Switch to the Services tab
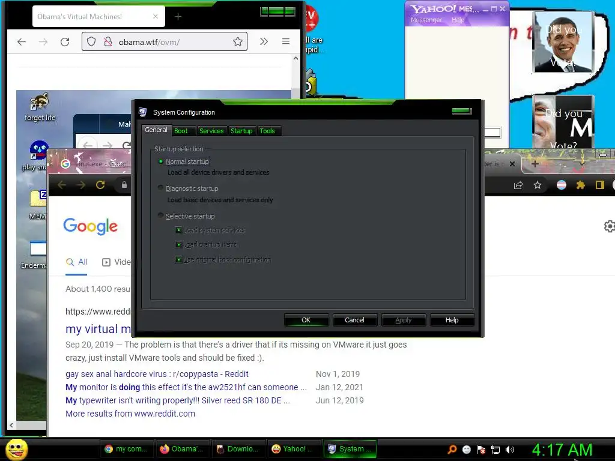Viewport: 615px width, 461px height. tap(211, 131)
